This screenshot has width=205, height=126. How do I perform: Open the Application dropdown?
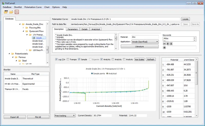[145, 42]
